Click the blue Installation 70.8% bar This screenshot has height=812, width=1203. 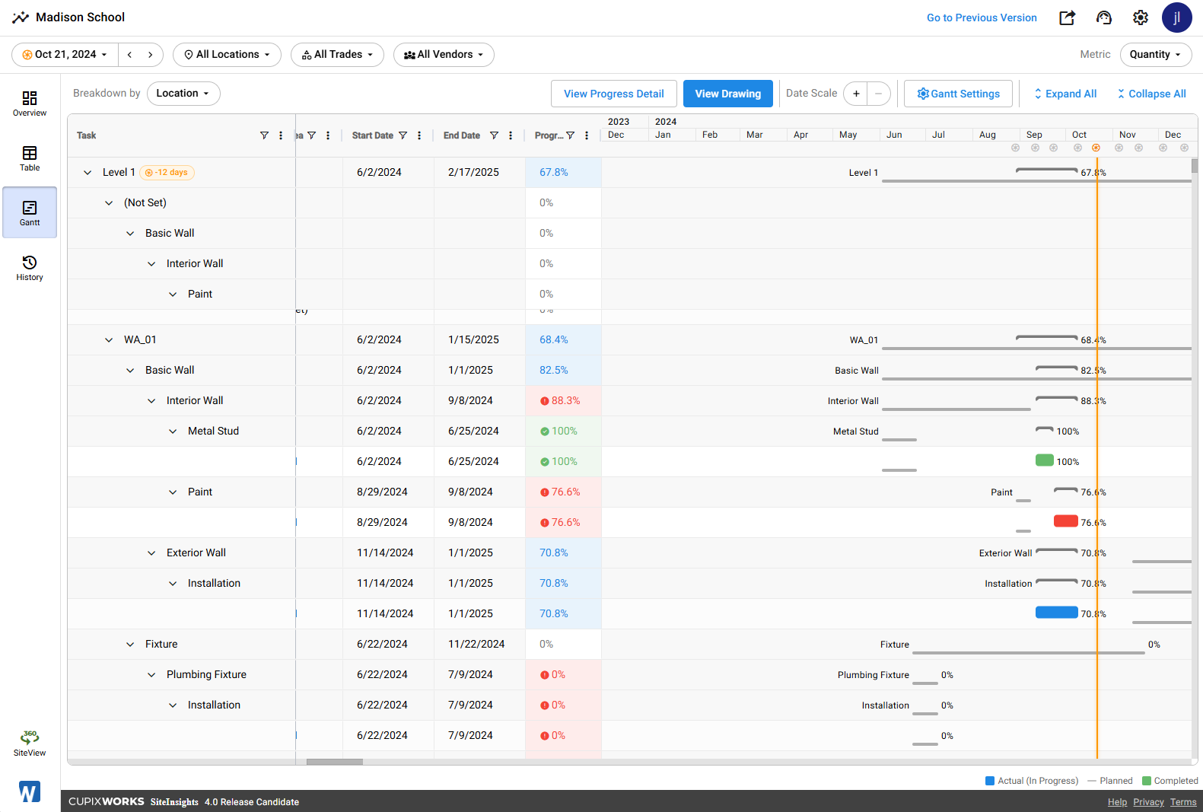(x=1056, y=613)
